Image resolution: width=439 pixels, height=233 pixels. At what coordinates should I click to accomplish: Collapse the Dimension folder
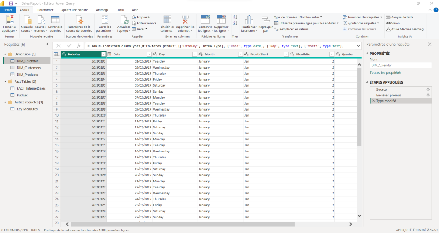(5, 54)
